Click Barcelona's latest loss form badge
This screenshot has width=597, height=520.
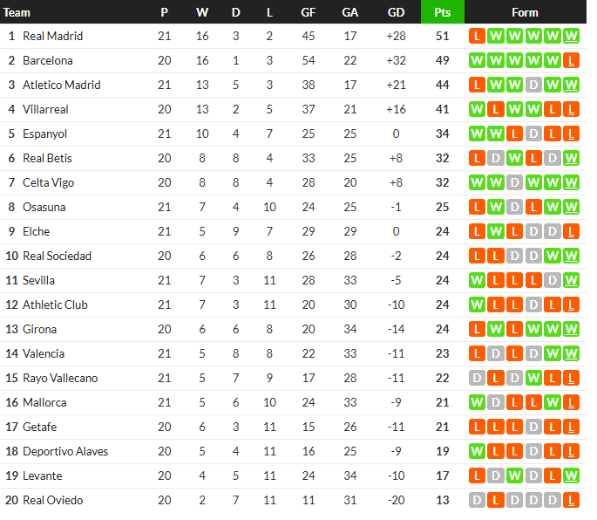click(x=571, y=60)
